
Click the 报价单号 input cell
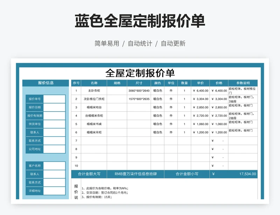54,99
